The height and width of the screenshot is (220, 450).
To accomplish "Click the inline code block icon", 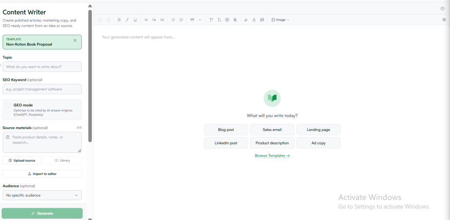I will [227, 20].
